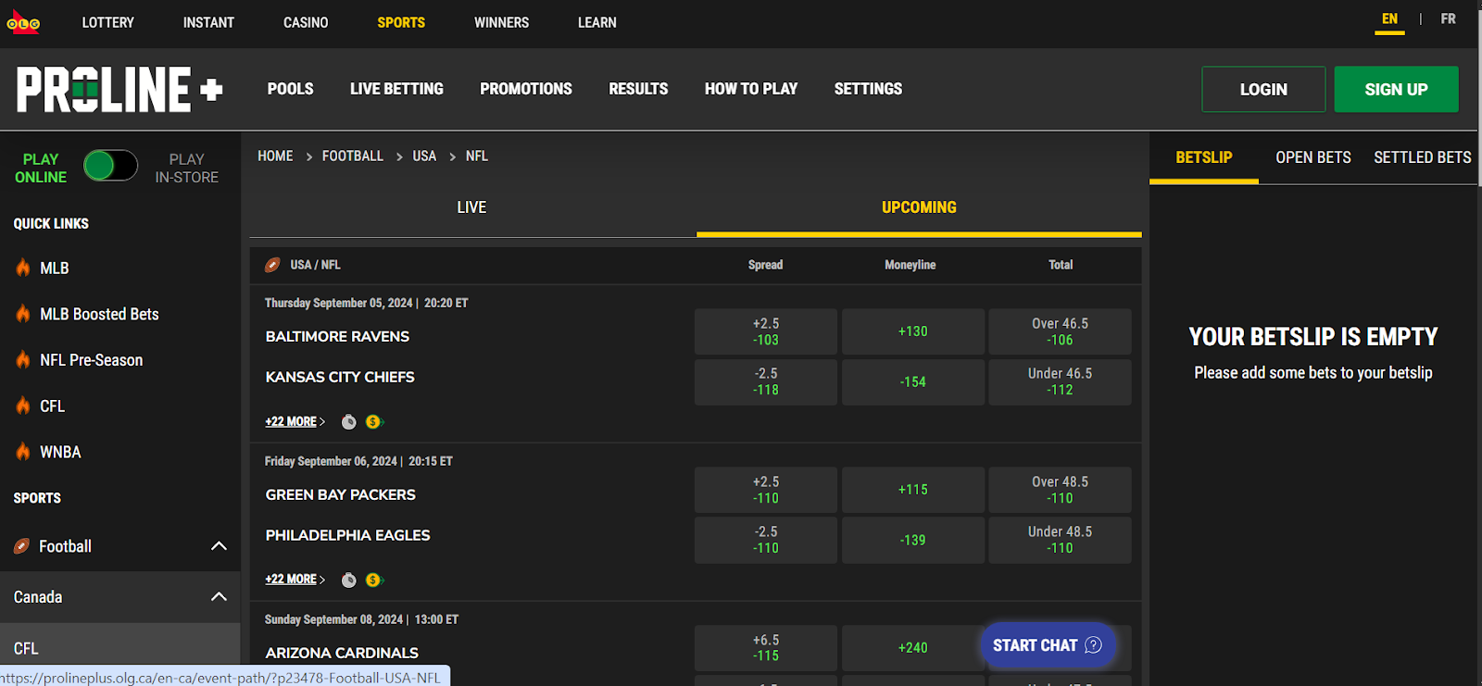Select Over 48.5 total bet
This screenshot has height=686, width=1482.
pos(1060,490)
